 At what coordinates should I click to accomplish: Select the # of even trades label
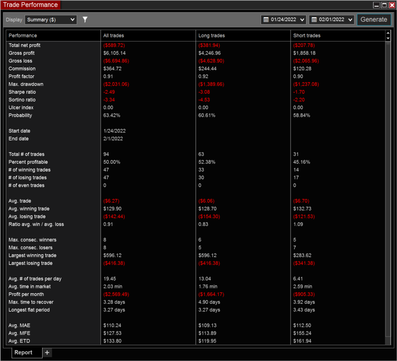[27, 186]
